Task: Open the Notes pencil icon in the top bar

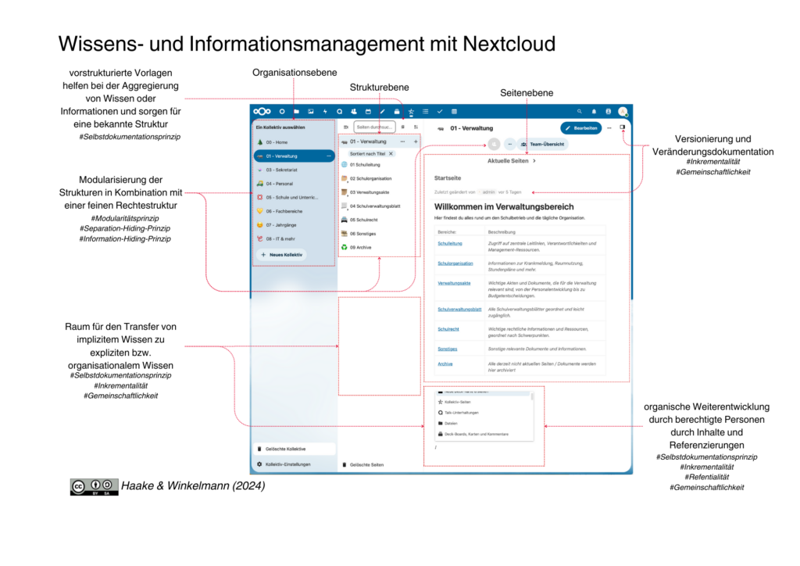Action: point(382,111)
